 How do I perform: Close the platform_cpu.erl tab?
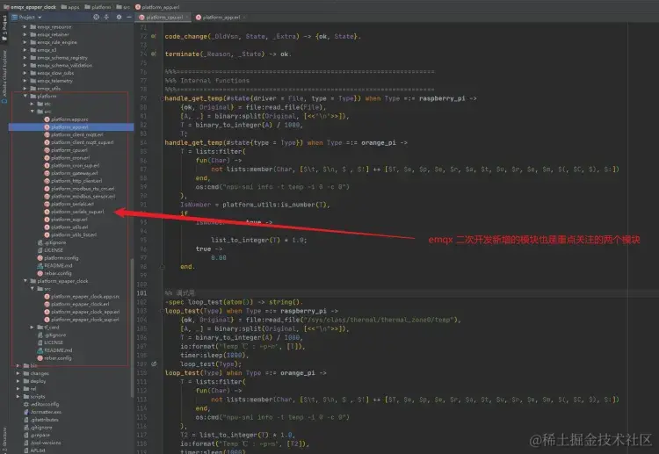[x=187, y=18]
